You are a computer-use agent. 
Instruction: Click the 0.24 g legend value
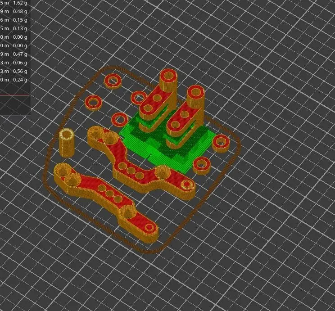pyautogui.click(x=20, y=80)
